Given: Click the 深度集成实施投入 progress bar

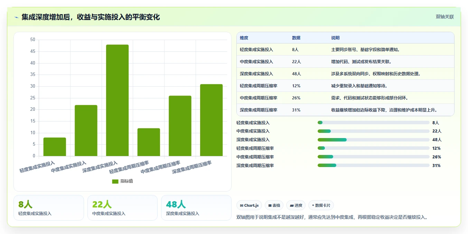Looking at the screenshot, I should click(374, 140).
